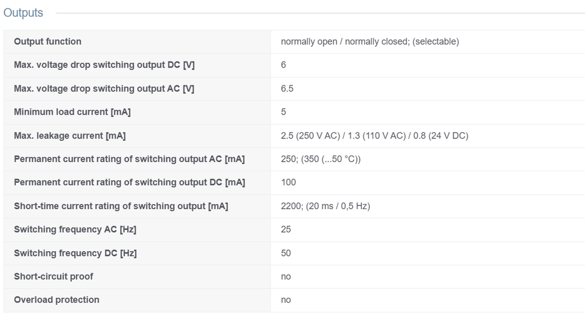The height and width of the screenshot is (317, 585).
Task: Select Permanent current rating AC label
Action: point(129,159)
